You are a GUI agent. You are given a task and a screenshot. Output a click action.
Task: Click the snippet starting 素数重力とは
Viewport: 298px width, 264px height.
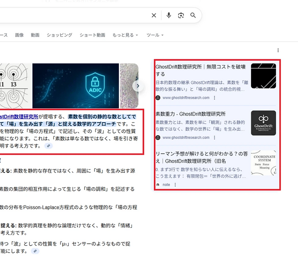point(200,126)
